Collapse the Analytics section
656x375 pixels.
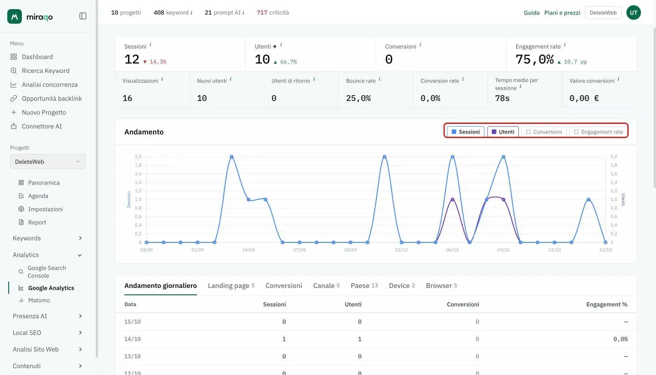[48, 255]
